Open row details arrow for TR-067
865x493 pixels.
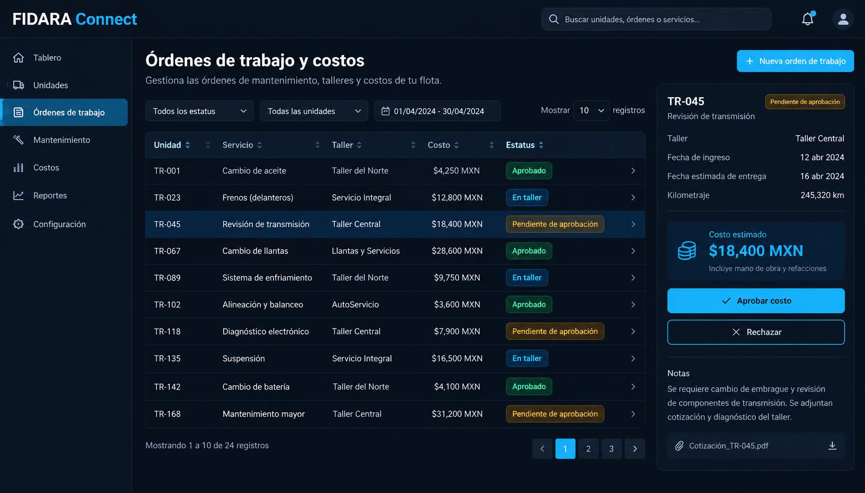pyautogui.click(x=633, y=251)
